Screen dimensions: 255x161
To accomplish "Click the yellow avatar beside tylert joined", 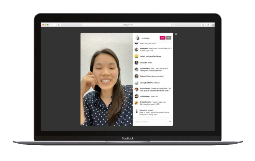I will 137,56.
